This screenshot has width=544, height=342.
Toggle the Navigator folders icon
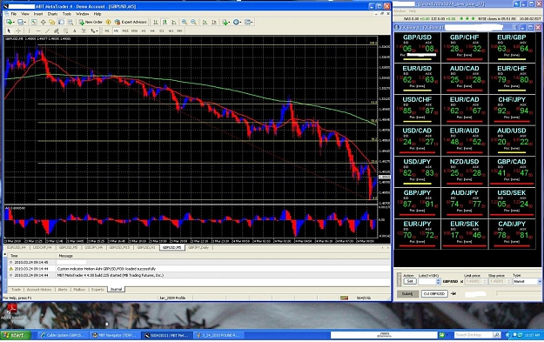coord(52,23)
